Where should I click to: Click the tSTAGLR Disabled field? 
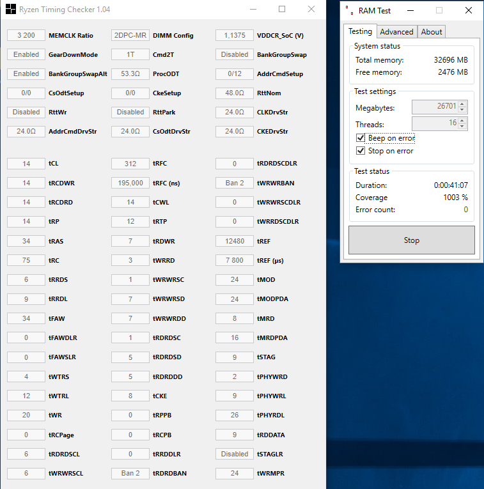click(x=235, y=454)
